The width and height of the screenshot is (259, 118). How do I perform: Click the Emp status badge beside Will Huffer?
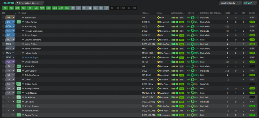(x=19, y=66)
